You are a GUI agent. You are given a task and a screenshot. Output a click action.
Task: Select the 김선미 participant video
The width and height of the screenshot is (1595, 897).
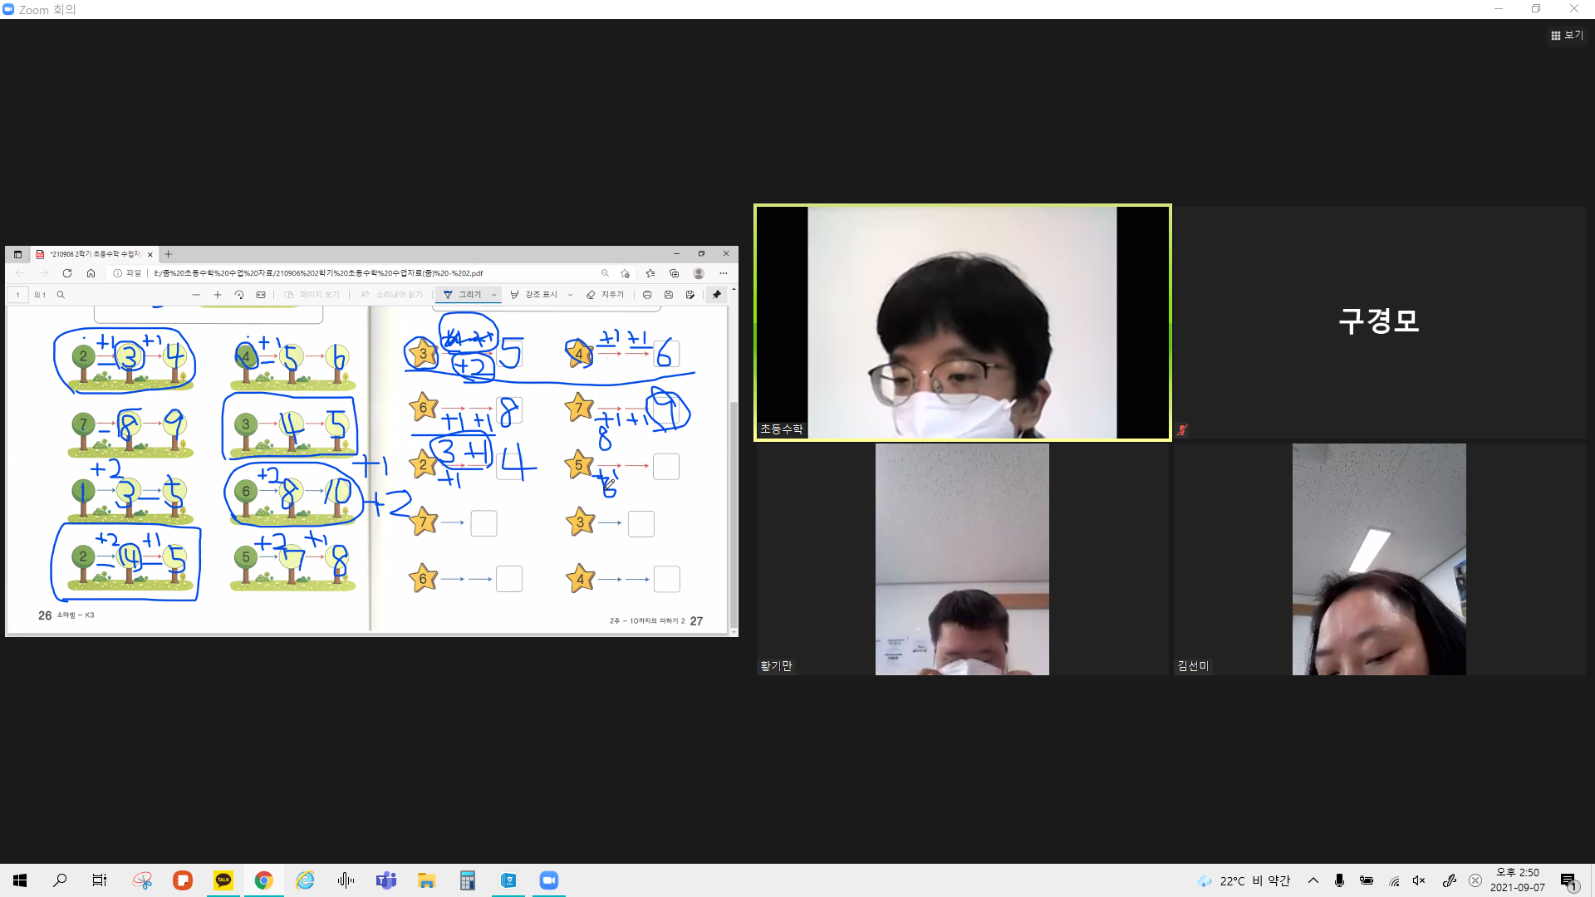click(x=1379, y=559)
